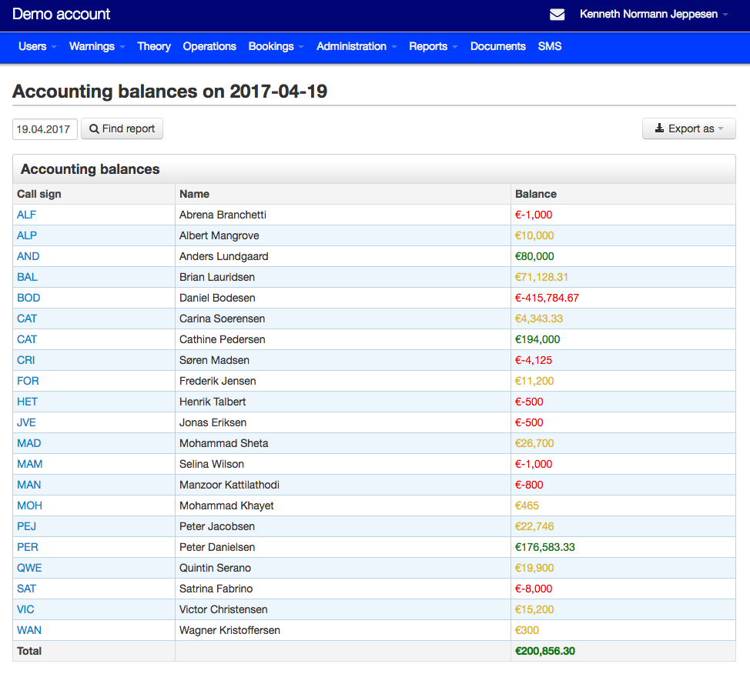This screenshot has width=750, height=674.
Task: Click the name Søren Madsen
Action: click(214, 360)
